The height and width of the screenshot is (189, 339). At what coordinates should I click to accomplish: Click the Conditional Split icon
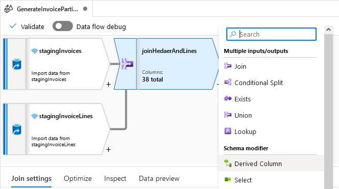tap(228, 82)
